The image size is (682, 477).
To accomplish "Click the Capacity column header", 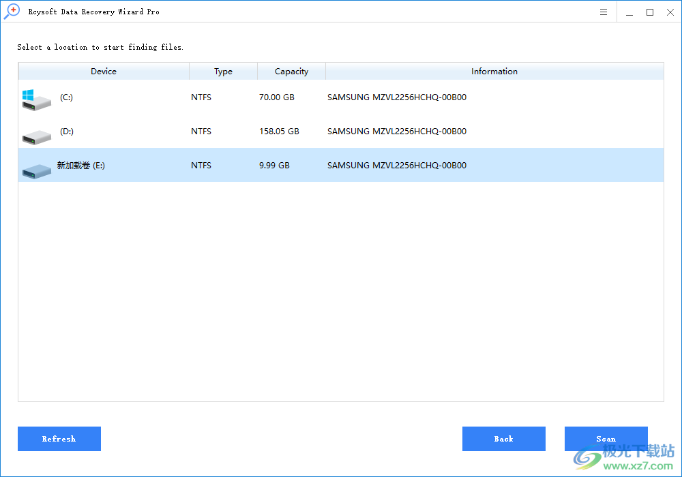I will [291, 71].
